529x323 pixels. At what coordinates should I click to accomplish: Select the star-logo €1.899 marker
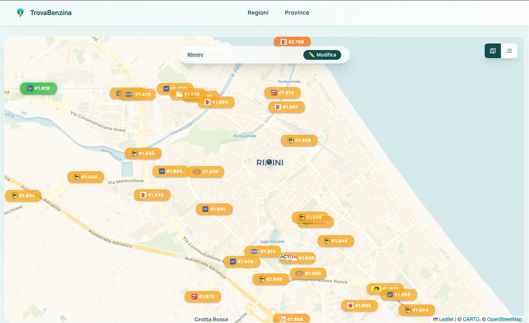[x=359, y=306]
